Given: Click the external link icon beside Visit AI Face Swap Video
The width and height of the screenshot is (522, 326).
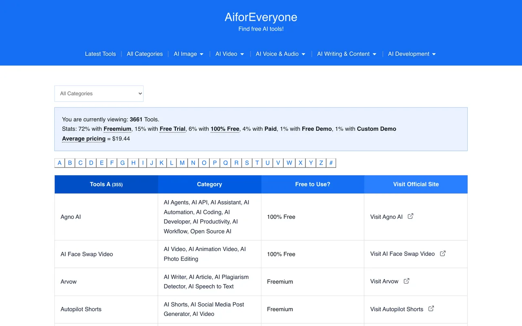Looking at the screenshot, I should [x=443, y=253].
